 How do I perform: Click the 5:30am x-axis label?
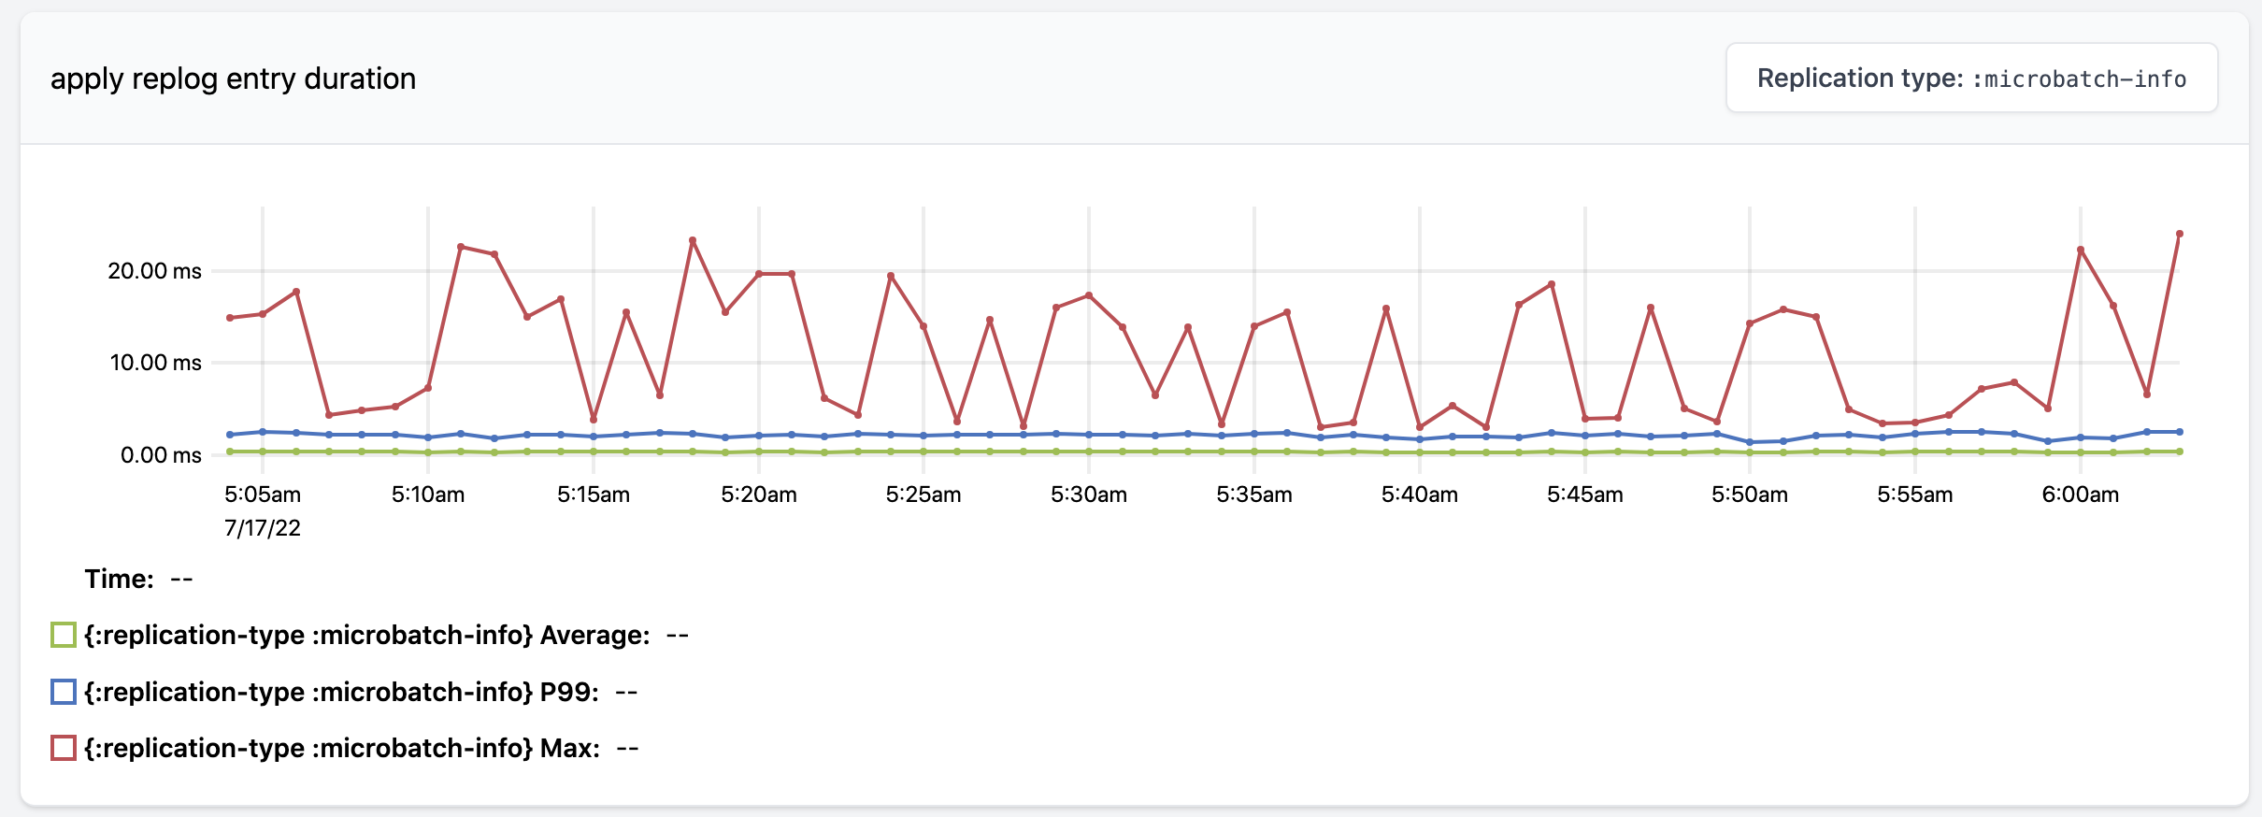coord(1089,494)
